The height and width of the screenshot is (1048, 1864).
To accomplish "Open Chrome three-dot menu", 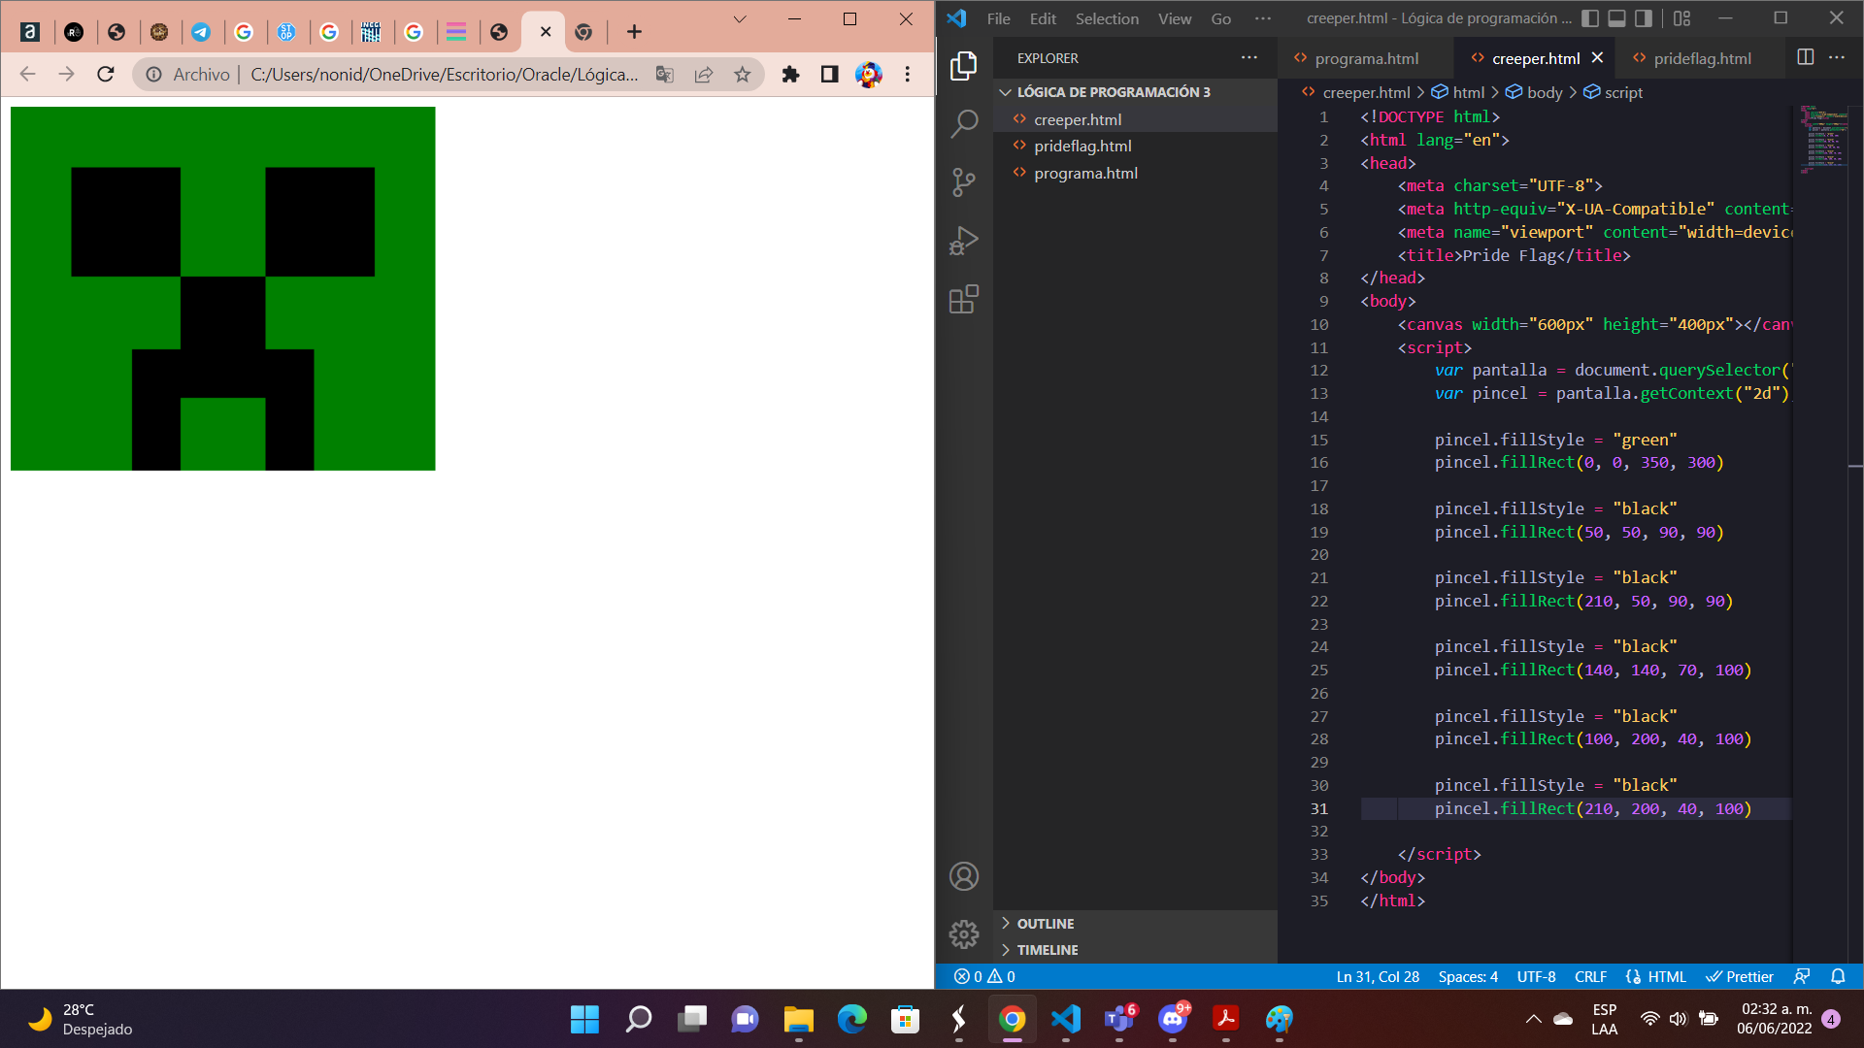I will (908, 74).
